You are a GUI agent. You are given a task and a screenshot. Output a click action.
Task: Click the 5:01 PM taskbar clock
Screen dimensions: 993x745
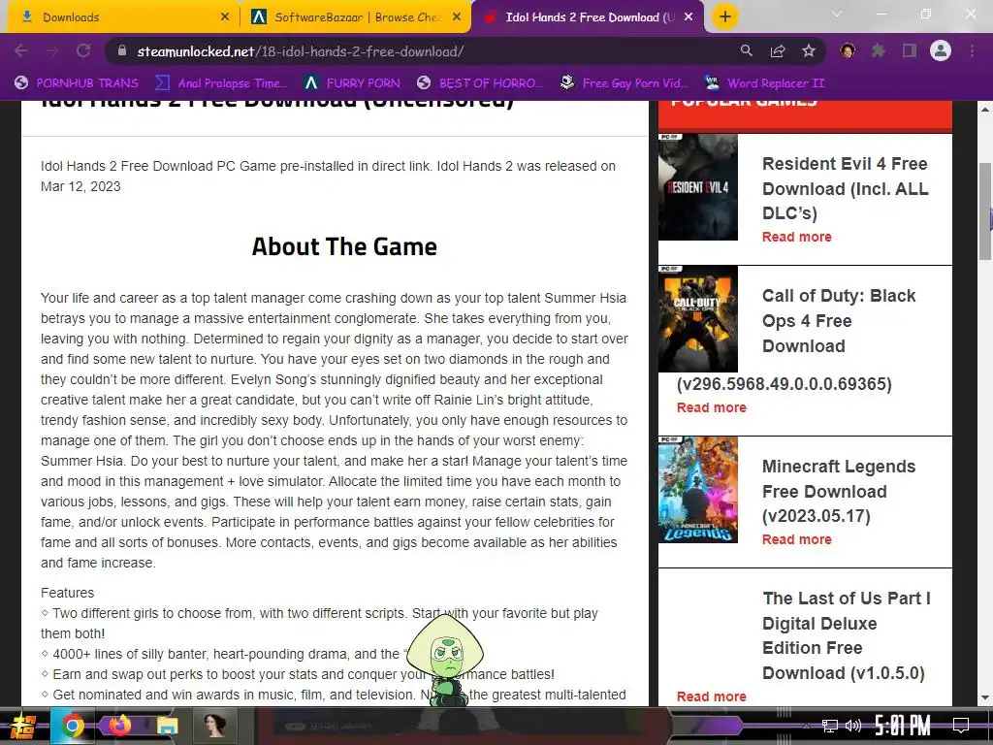tap(903, 726)
